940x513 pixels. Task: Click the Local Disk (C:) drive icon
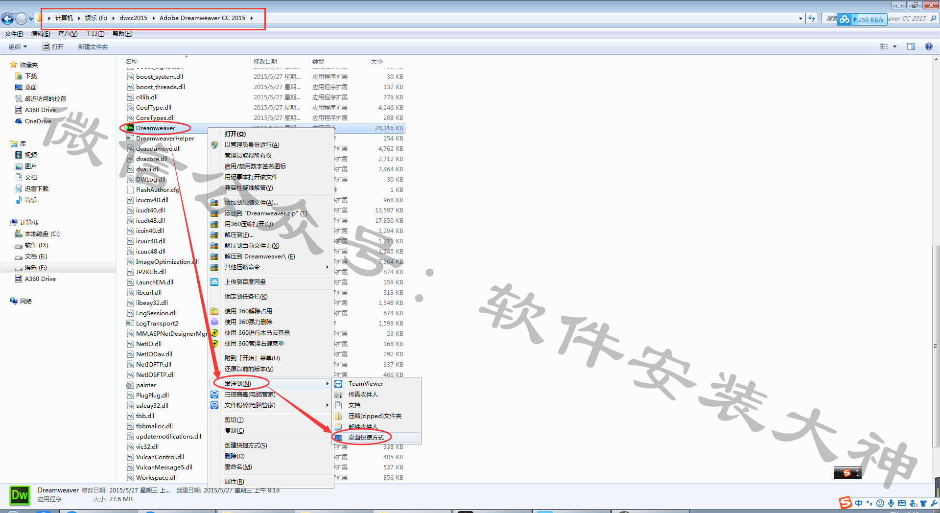(19, 233)
